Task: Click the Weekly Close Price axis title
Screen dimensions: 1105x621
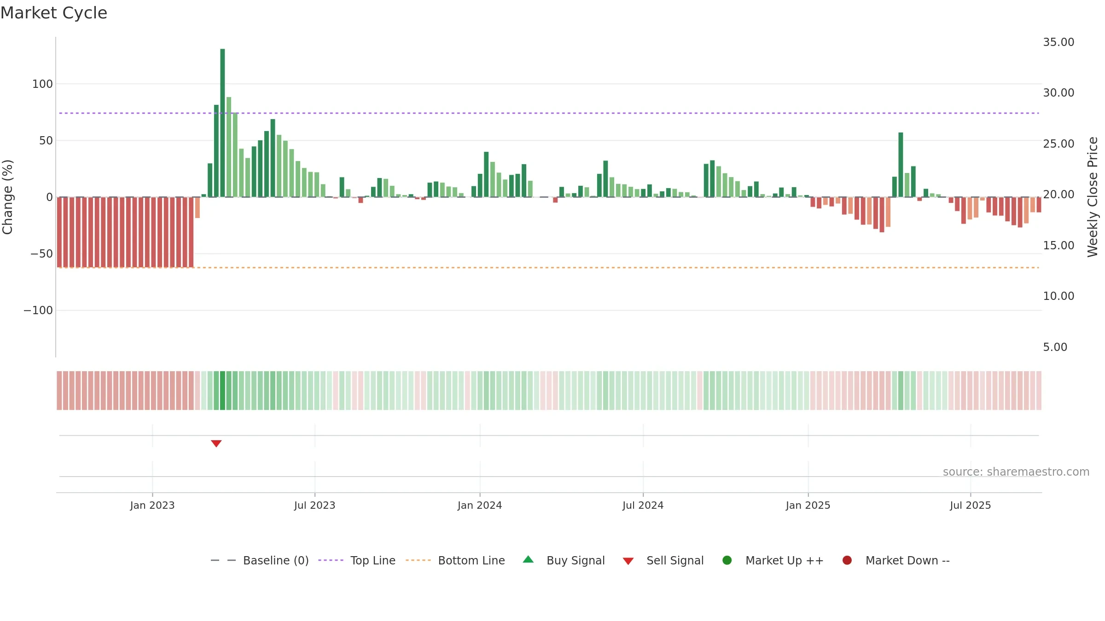Action: (1093, 197)
